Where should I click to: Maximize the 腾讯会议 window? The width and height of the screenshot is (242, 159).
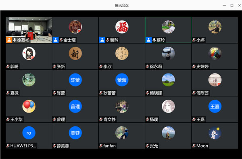click(232, 5)
